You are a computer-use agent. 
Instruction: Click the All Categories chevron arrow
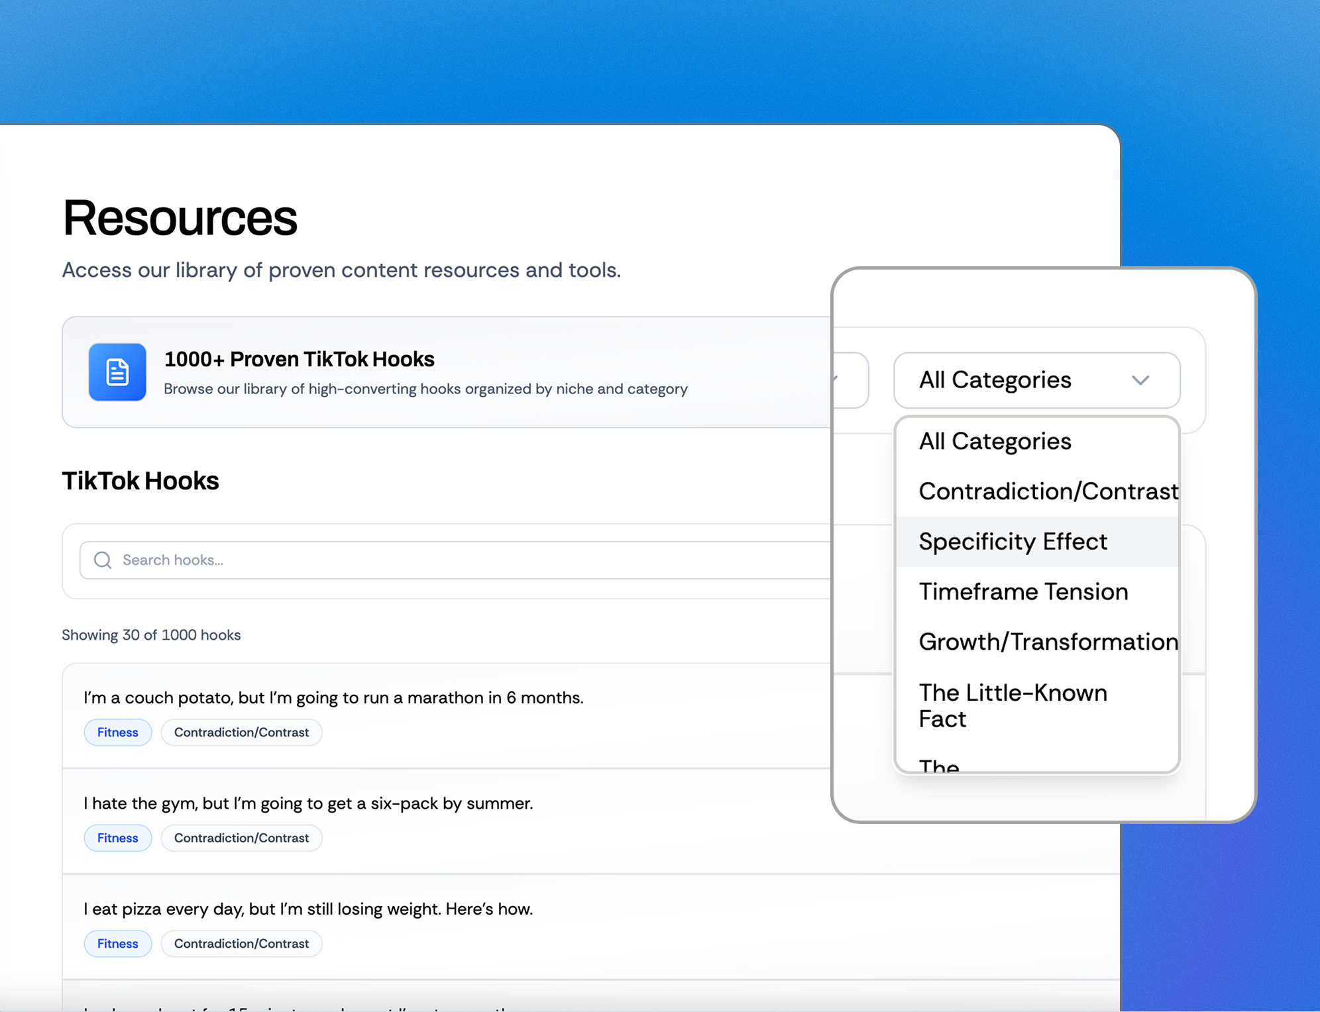[1140, 380]
